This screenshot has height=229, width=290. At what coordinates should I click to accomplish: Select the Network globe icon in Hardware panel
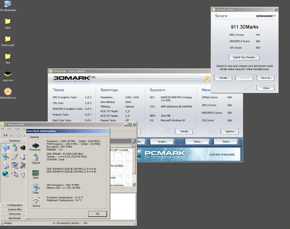pos(6,174)
